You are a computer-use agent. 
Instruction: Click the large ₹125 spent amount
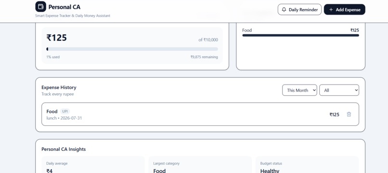tap(57, 38)
